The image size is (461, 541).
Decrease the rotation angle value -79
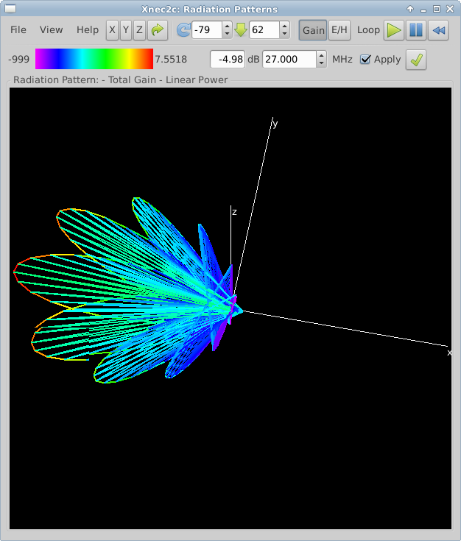coord(227,34)
